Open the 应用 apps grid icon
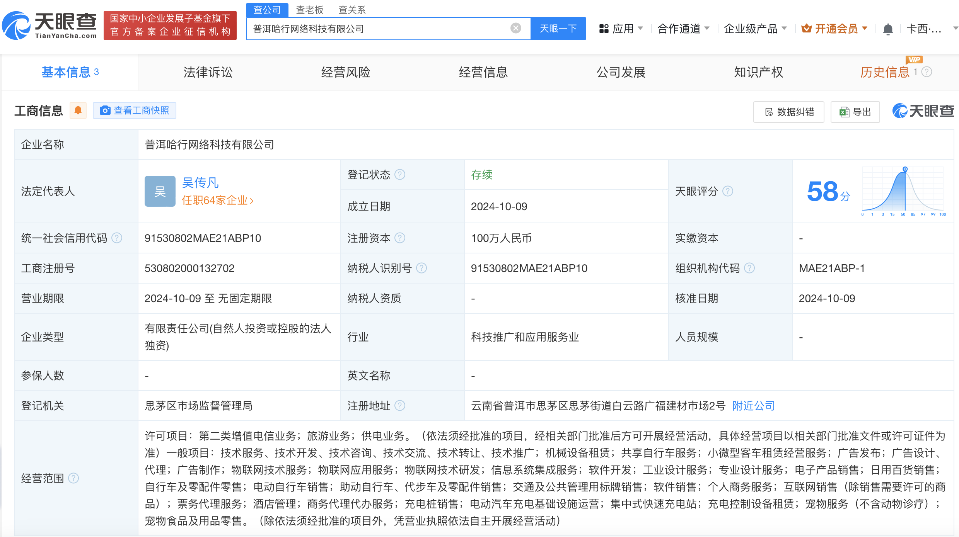959x537 pixels. 604,29
